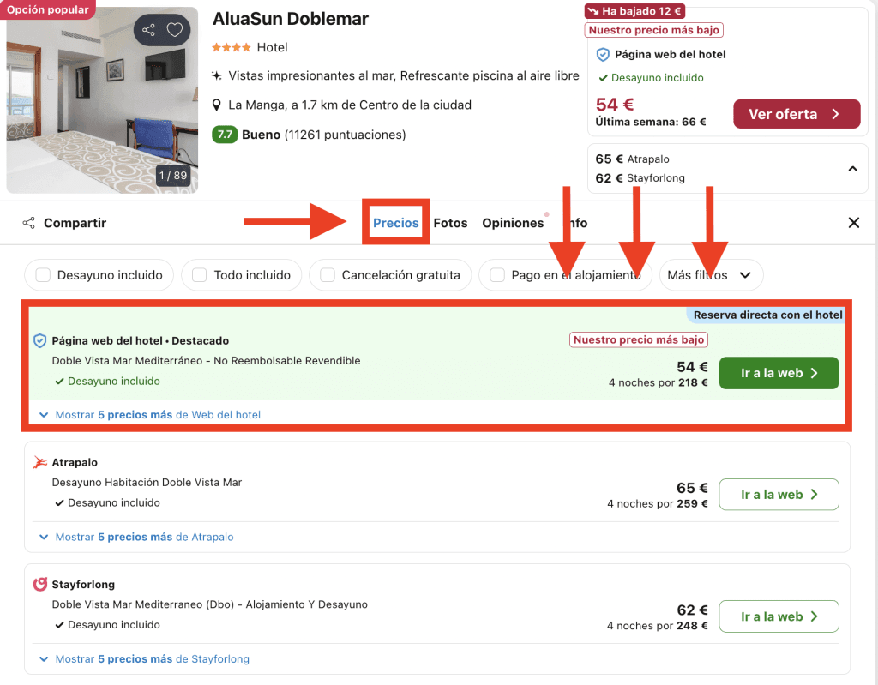
Task: Open the hotel room photo thumbnail
Action: coord(102,100)
